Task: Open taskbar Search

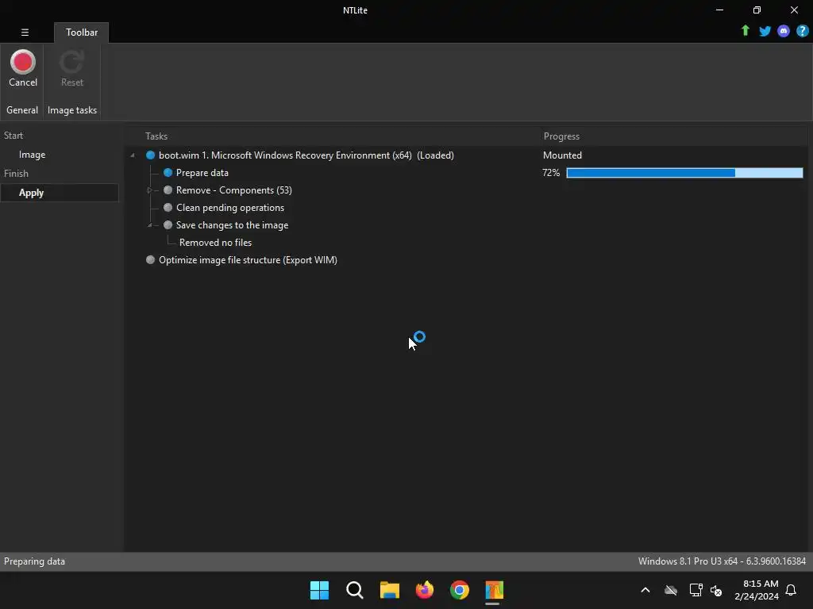Action: 355,590
